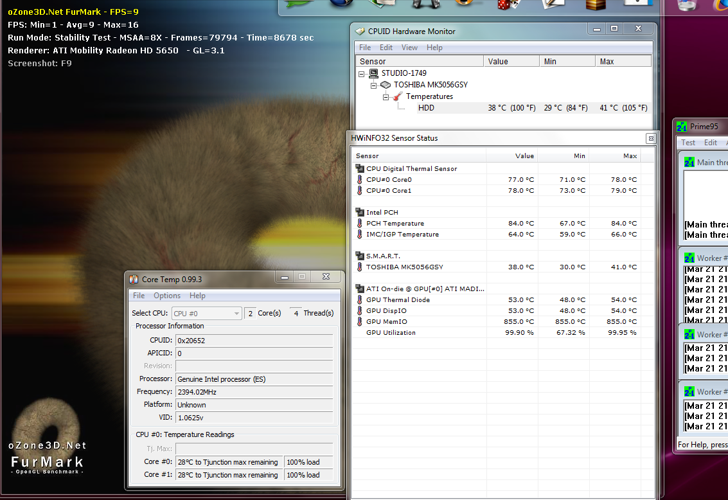Open the Edit menu in CPUID Hardware Monitor
This screenshot has height=500, width=728.
pyautogui.click(x=386, y=48)
